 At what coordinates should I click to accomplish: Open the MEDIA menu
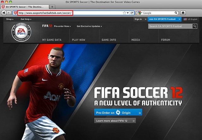click(136, 40)
